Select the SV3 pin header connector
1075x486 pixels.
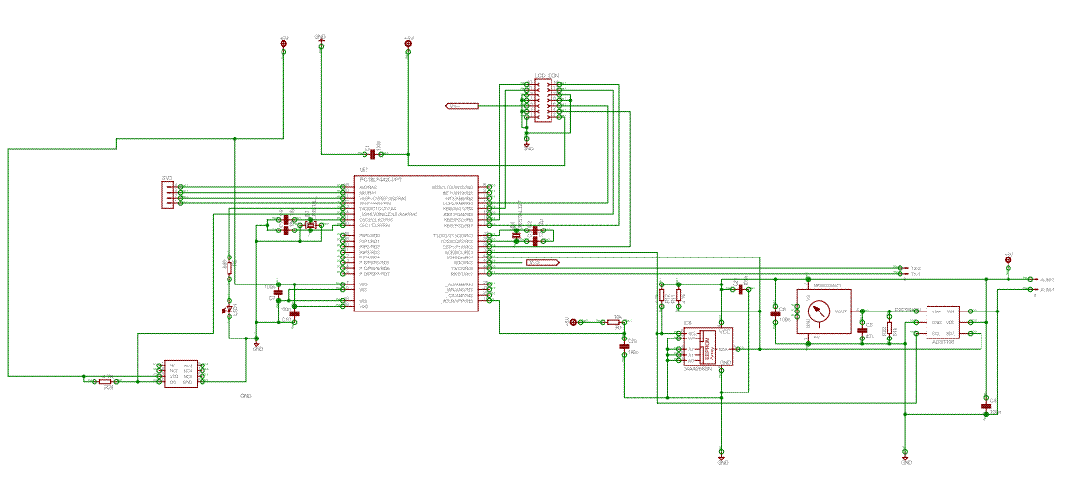click(166, 195)
